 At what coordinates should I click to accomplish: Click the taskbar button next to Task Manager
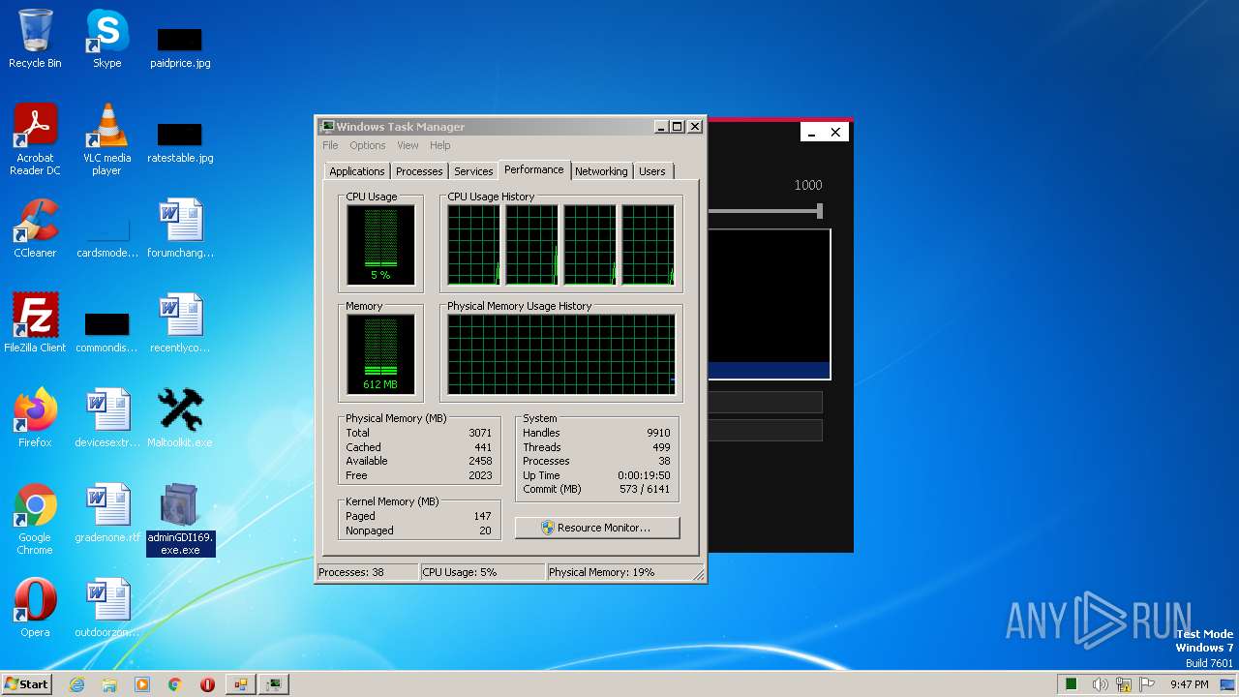coord(240,684)
